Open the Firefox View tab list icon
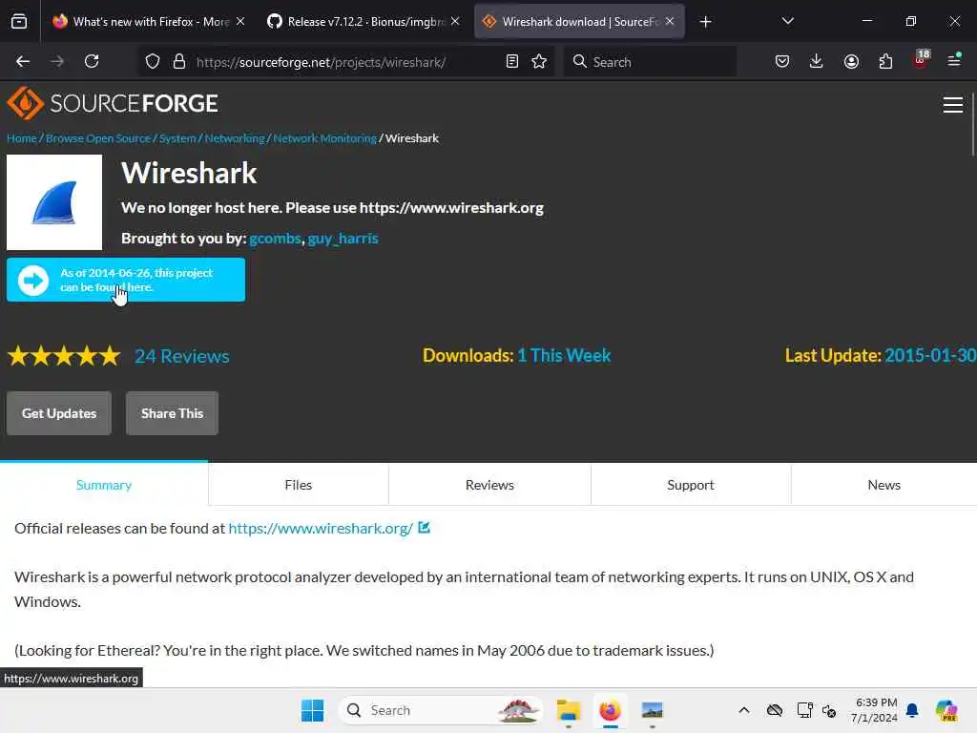977x733 pixels. (19, 22)
